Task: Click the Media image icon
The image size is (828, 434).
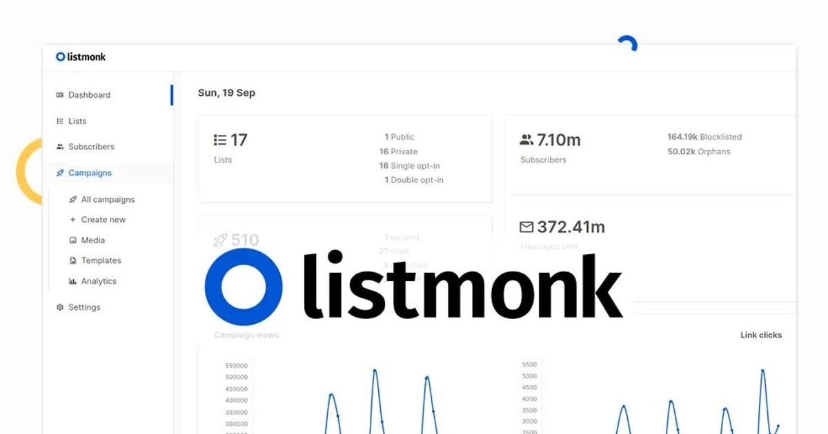Action: [x=73, y=240]
